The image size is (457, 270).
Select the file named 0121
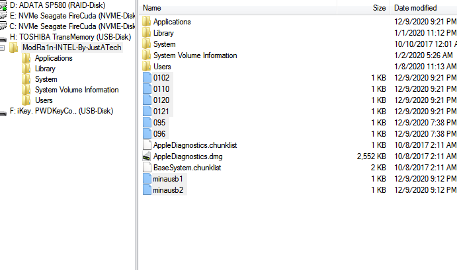161,112
